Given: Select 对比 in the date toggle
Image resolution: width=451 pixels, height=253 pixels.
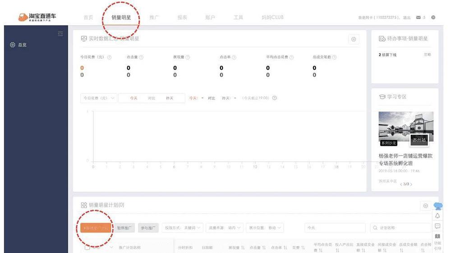Looking at the screenshot, I should click(152, 98).
